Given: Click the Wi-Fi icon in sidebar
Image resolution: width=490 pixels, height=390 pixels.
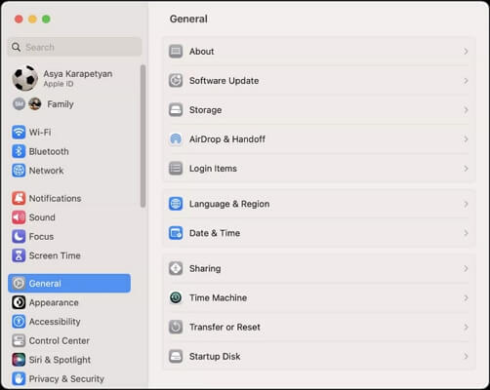Looking at the screenshot, I should (x=19, y=133).
